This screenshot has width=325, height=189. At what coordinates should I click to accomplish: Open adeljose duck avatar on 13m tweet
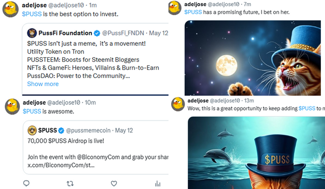point(178,104)
